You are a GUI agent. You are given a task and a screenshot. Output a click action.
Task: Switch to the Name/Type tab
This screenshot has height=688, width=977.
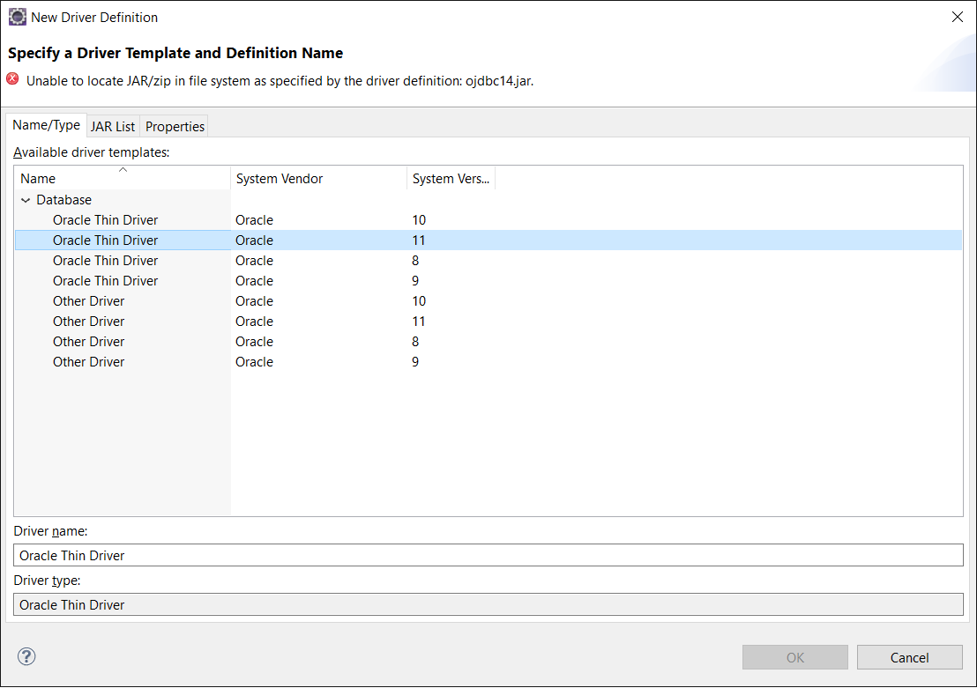tap(47, 125)
